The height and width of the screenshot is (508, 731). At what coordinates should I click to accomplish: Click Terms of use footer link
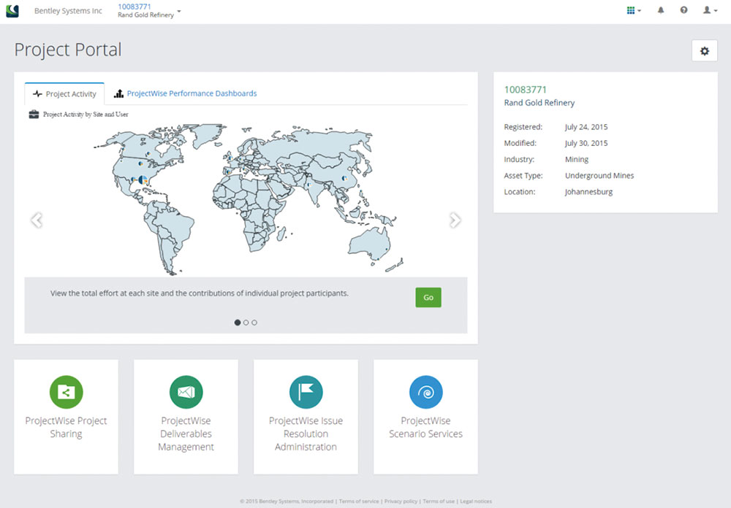[439, 501]
